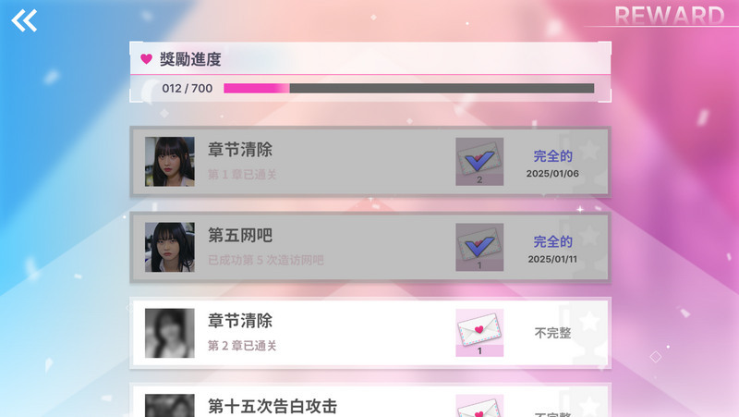Tap the double-arrow back icon

[24, 21]
